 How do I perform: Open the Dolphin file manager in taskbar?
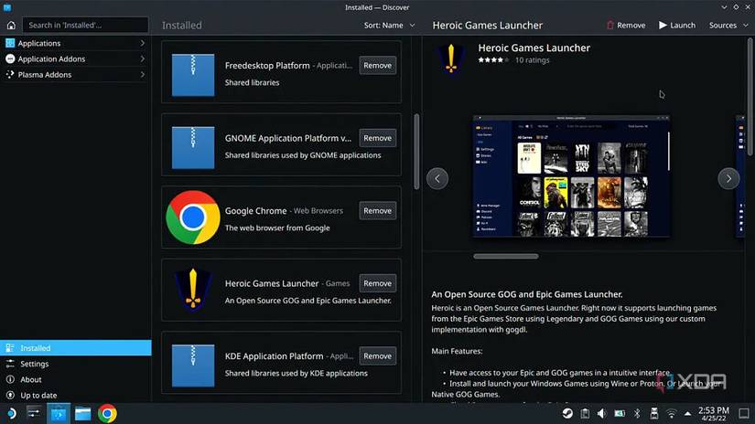tap(82, 413)
